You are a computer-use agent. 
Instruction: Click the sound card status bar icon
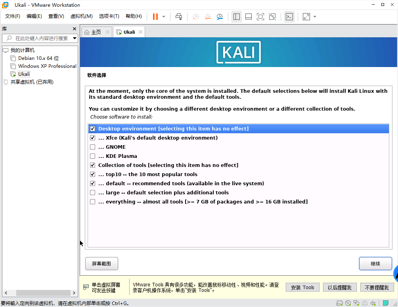(373, 303)
